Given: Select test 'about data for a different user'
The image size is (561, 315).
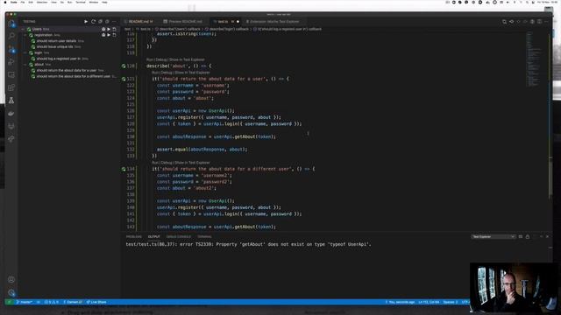Looking at the screenshot, I should (x=74, y=76).
